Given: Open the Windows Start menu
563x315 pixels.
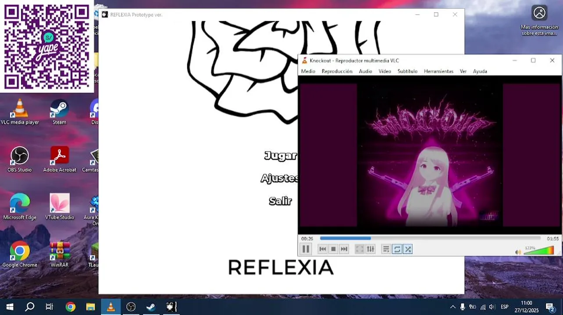Looking at the screenshot, I should click(x=10, y=307).
